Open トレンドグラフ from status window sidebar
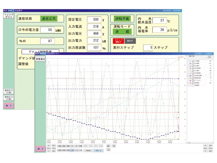 (x=8, y=16)
